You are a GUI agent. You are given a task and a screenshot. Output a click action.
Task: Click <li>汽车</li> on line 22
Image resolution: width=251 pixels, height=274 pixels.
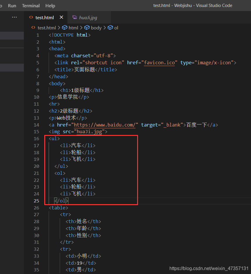[x=78, y=180]
